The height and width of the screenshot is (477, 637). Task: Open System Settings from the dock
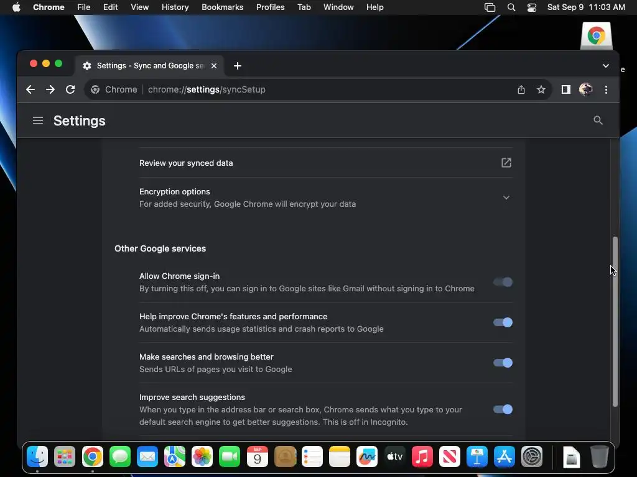[x=532, y=457]
